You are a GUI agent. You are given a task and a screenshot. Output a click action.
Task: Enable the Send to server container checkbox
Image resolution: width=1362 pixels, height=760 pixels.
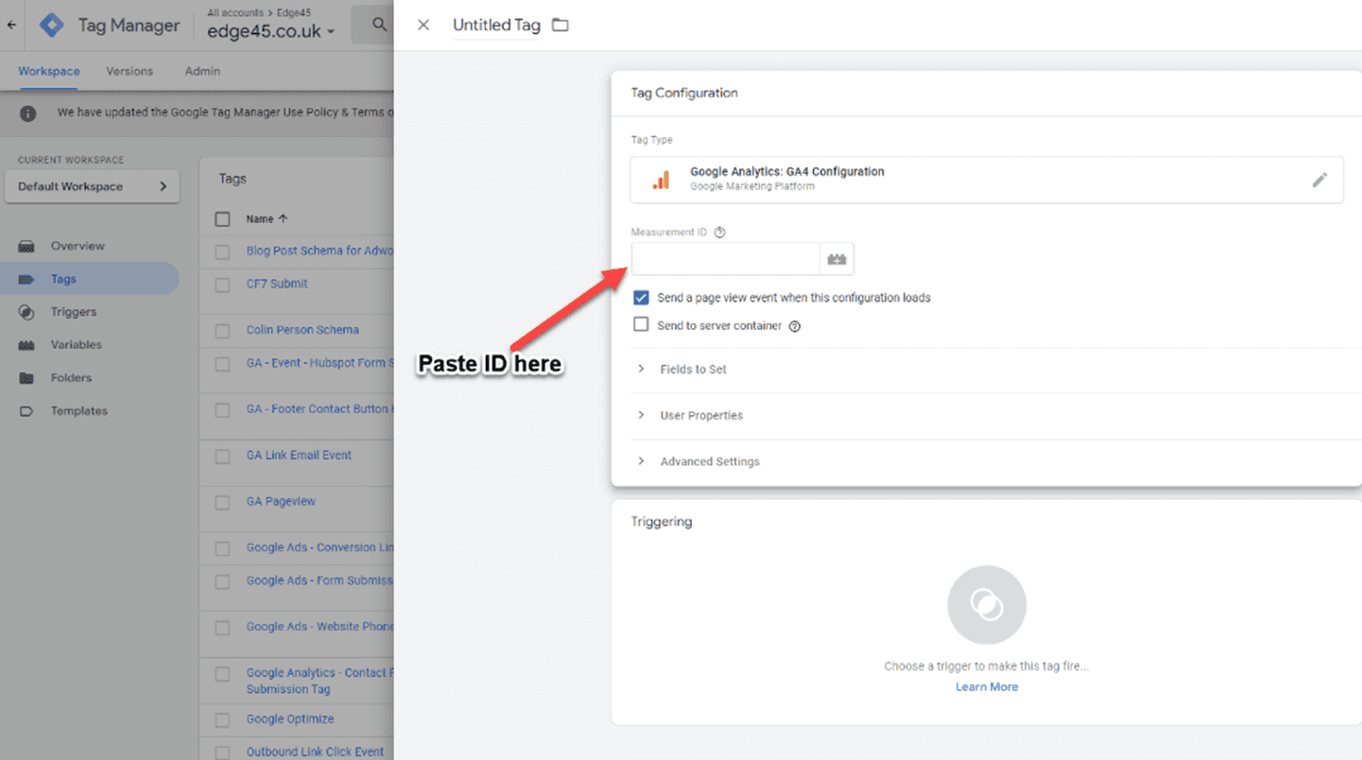point(641,325)
